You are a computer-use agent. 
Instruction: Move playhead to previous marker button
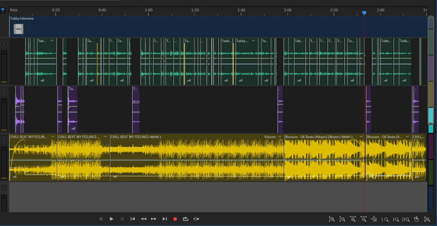point(133,219)
